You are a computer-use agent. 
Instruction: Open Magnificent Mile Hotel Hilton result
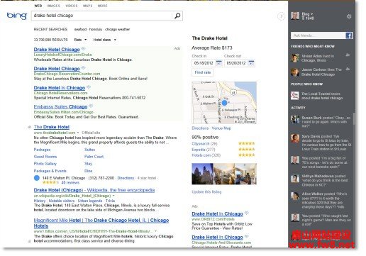coord(101,223)
